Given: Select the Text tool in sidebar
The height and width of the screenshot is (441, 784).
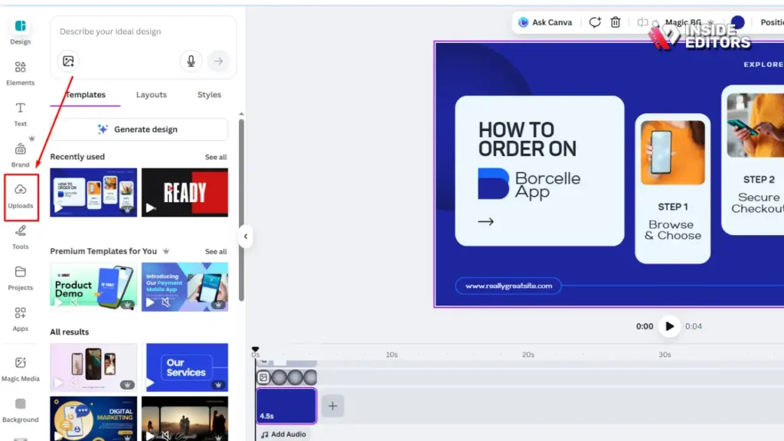Looking at the screenshot, I should 20,114.
